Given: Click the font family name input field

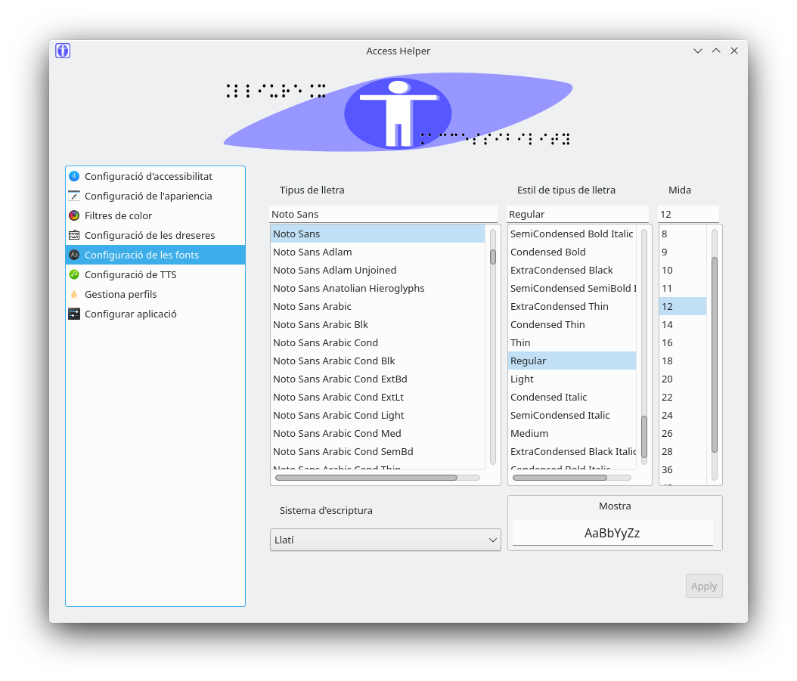Looking at the screenshot, I should [x=383, y=214].
